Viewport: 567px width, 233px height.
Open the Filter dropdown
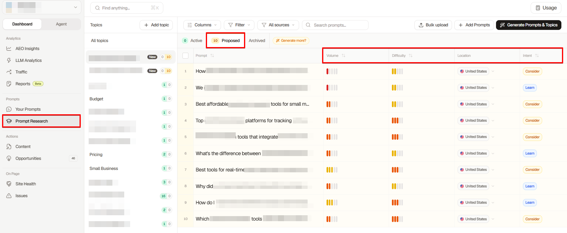(x=239, y=25)
